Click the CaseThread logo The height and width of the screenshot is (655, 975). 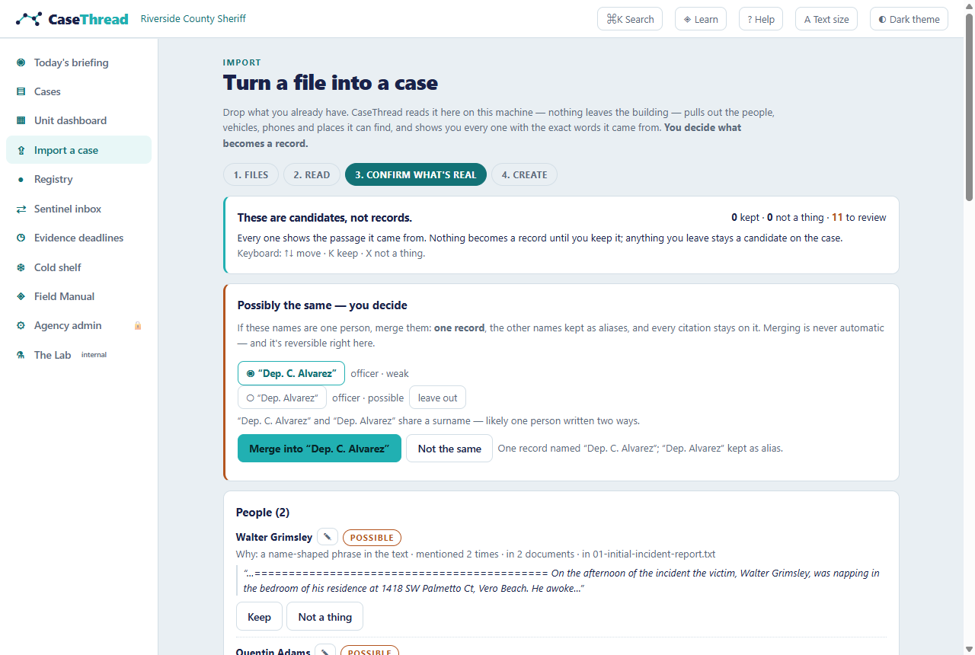(72, 19)
